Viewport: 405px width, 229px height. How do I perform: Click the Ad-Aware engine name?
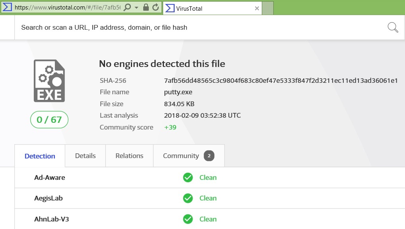click(x=50, y=177)
